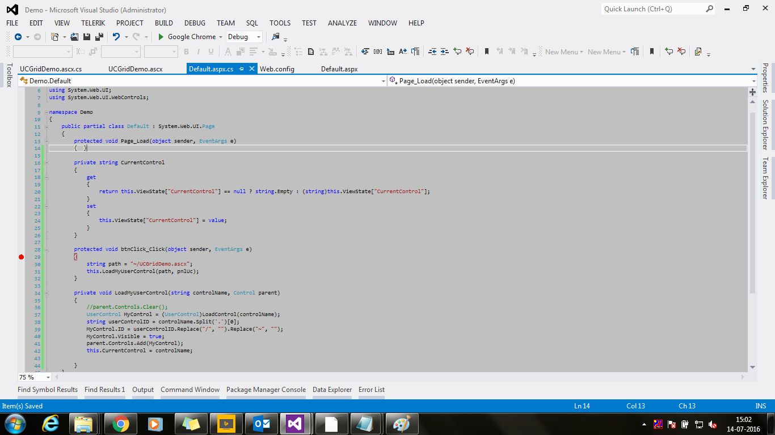Image resolution: width=775 pixels, height=435 pixels.
Task: Click the Navigate Backward arrow icon
Action: [18, 37]
